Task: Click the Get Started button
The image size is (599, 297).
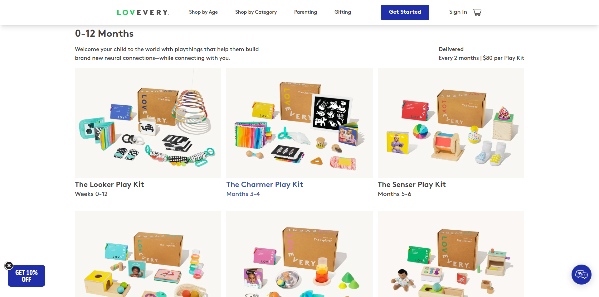Action: 405,12
